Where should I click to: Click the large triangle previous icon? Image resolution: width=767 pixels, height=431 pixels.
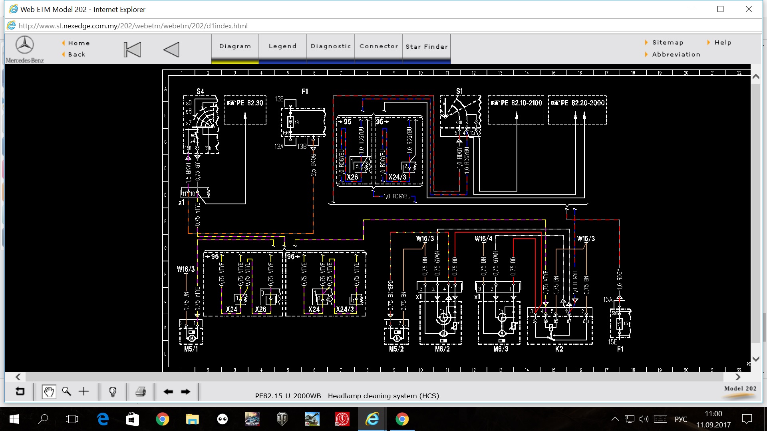[171, 49]
